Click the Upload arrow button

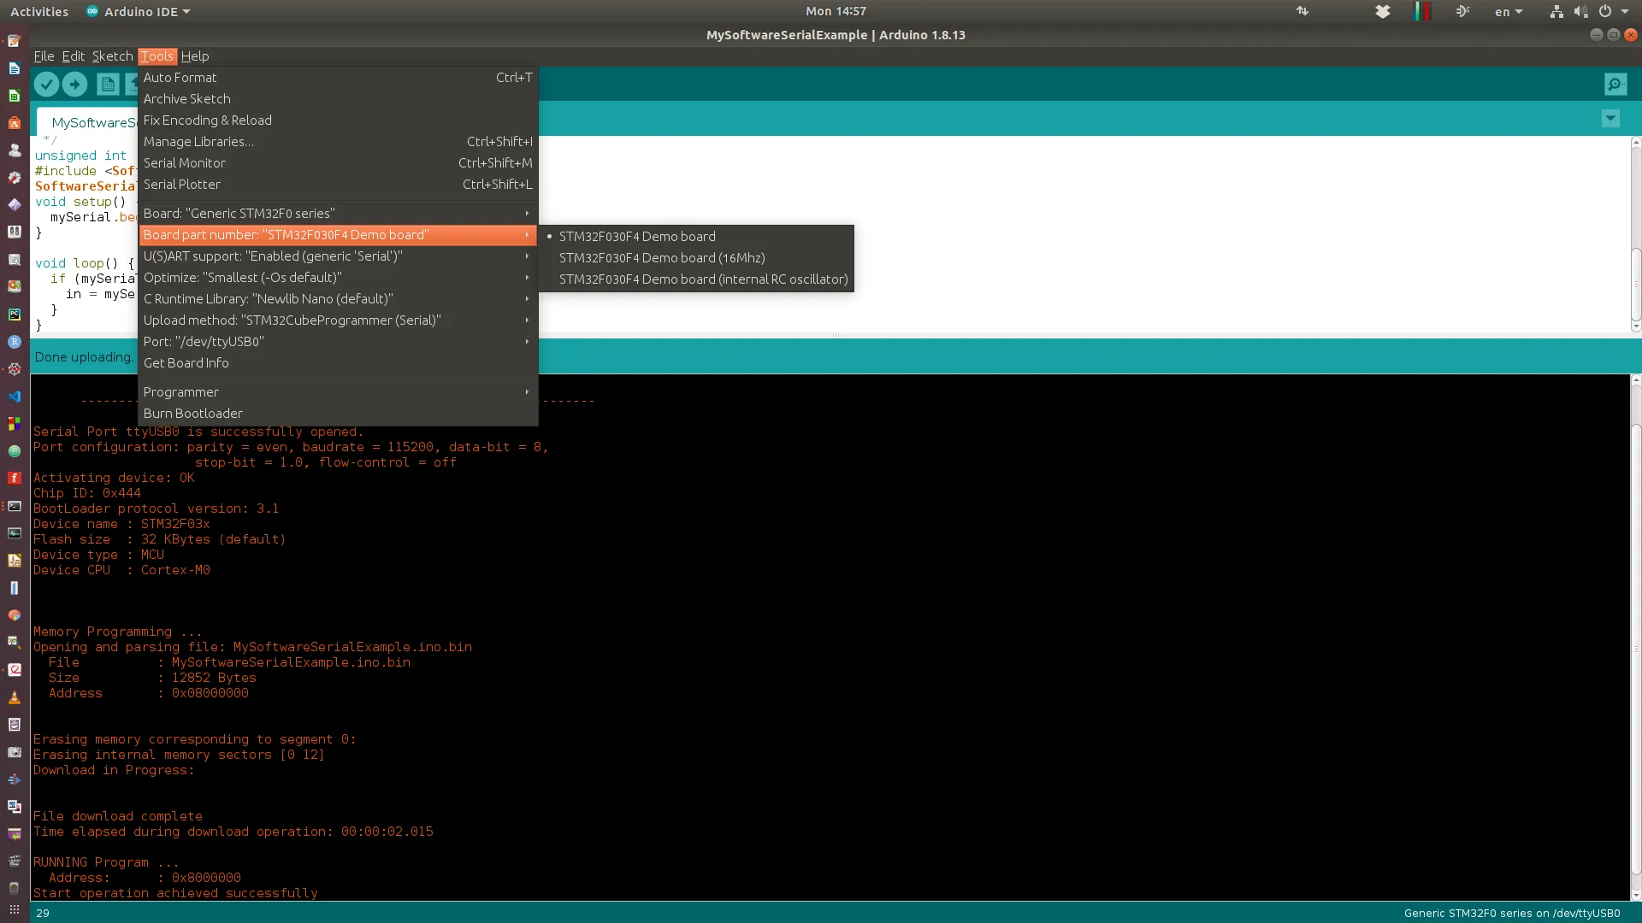[74, 84]
